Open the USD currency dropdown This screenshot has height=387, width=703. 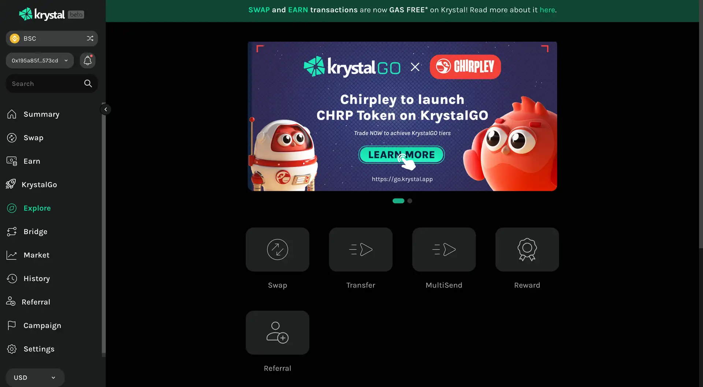pyautogui.click(x=35, y=377)
